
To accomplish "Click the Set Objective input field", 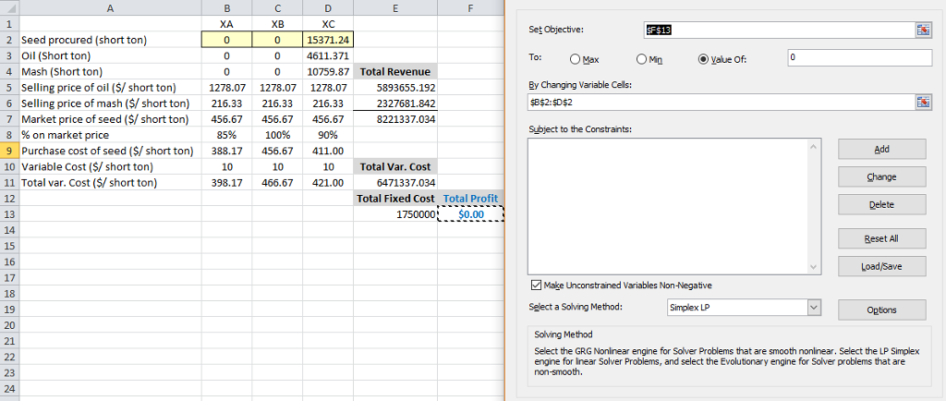I will [x=776, y=30].
